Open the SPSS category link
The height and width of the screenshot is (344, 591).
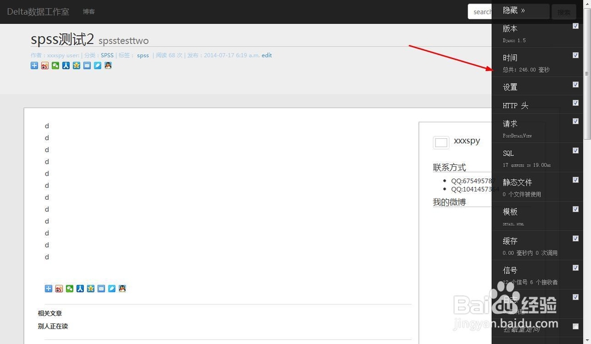(x=107, y=56)
